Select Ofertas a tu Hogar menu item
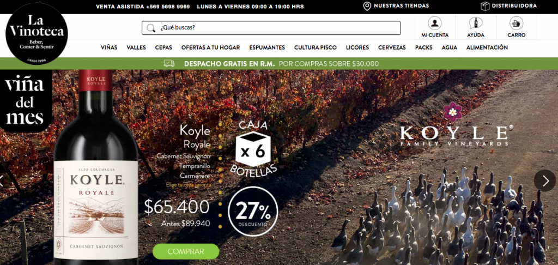The image size is (558, 265). [211, 47]
